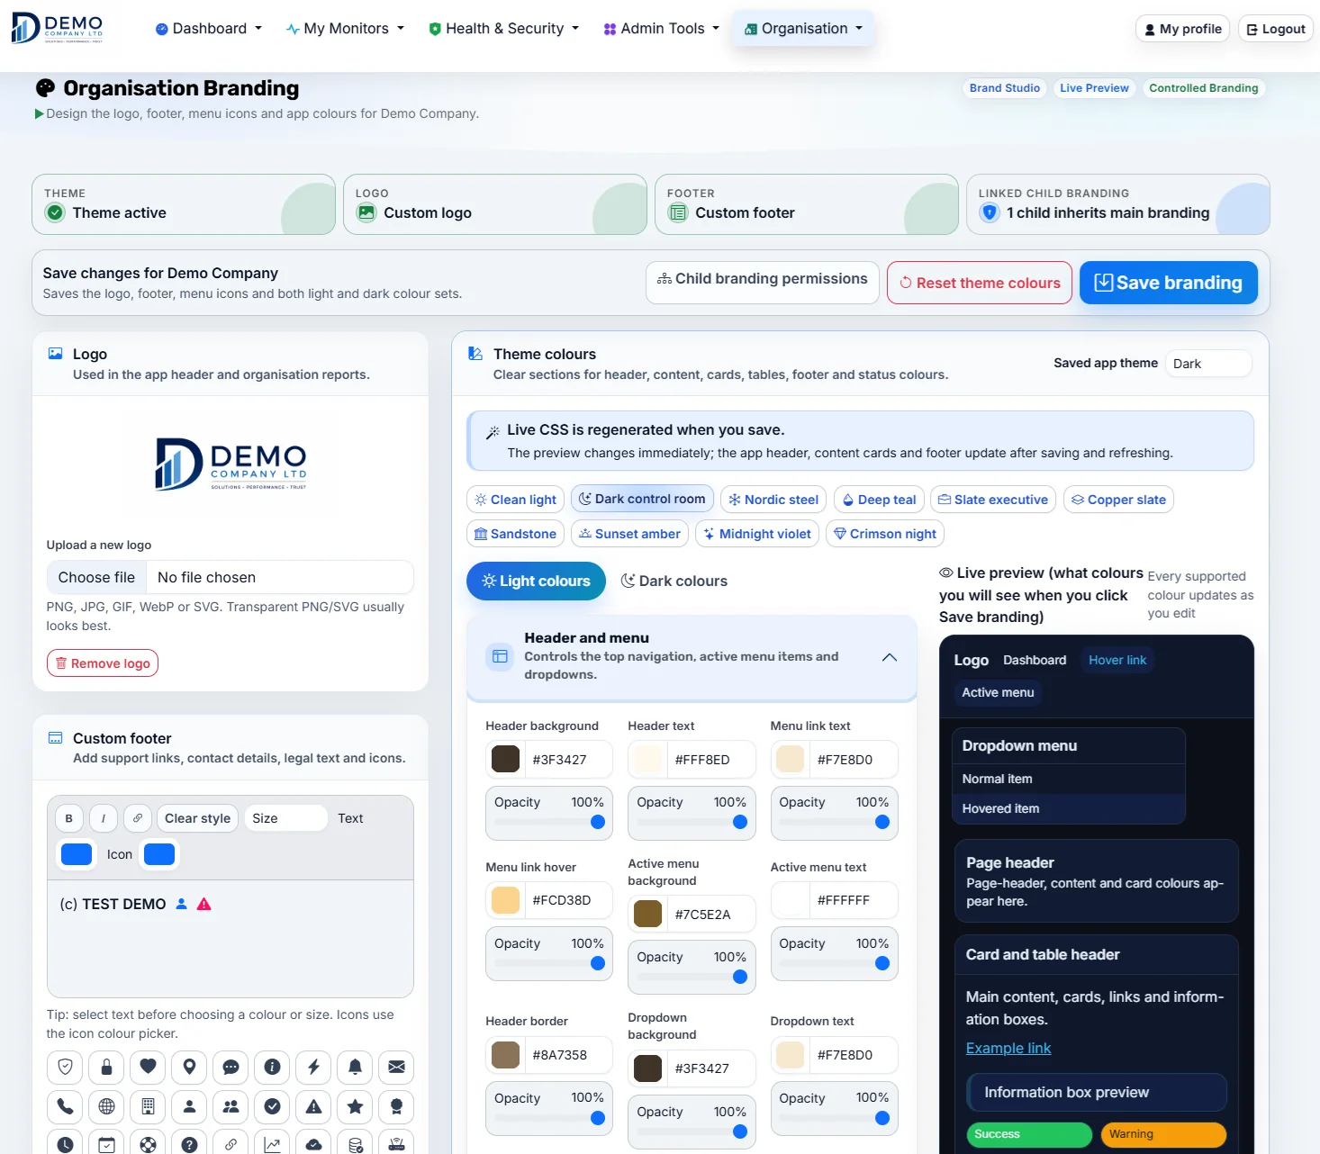Open Brand Studio tab

pyautogui.click(x=1005, y=88)
